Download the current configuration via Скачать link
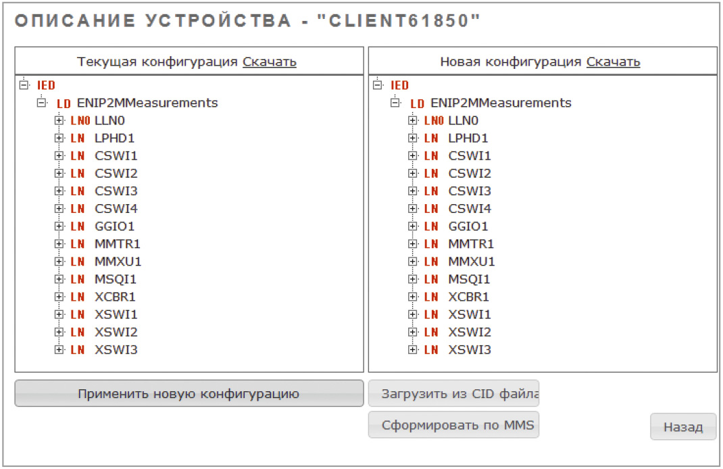The image size is (723, 469). point(270,61)
